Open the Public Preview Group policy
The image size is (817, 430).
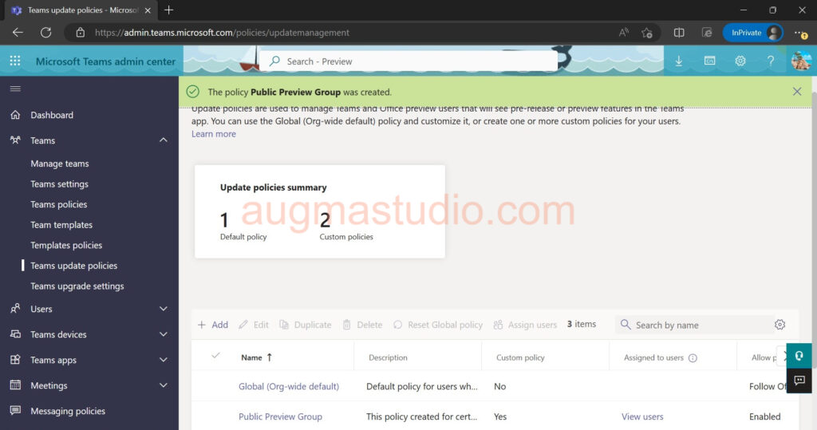coord(280,416)
